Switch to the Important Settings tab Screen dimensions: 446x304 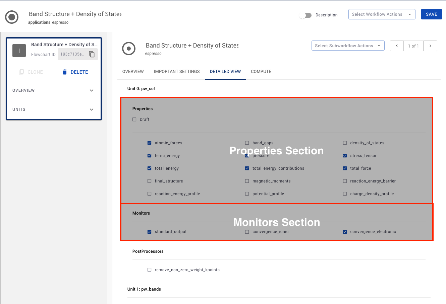click(177, 72)
